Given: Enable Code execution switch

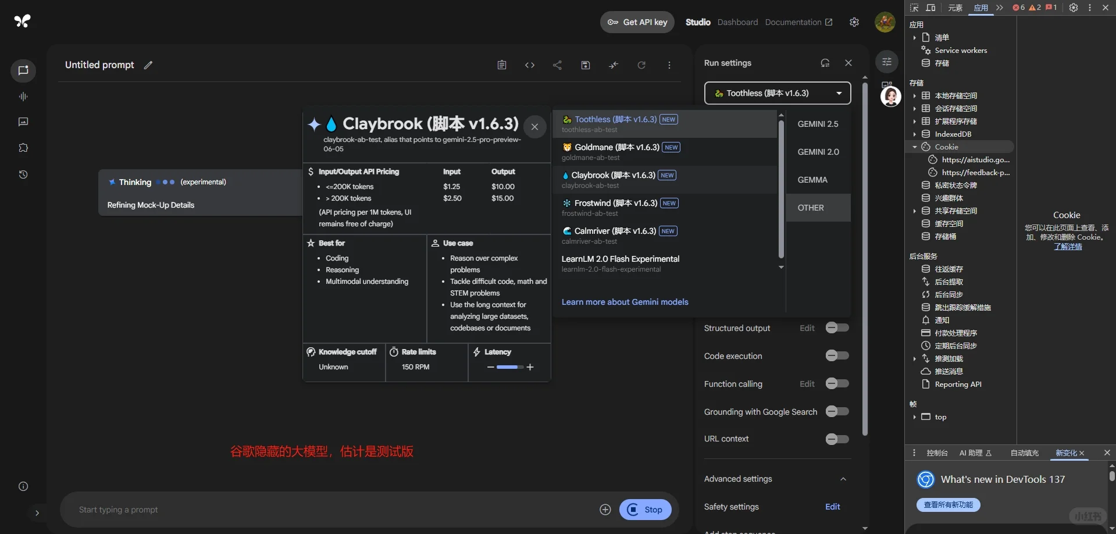Looking at the screenshot, I should click(837, 356).
